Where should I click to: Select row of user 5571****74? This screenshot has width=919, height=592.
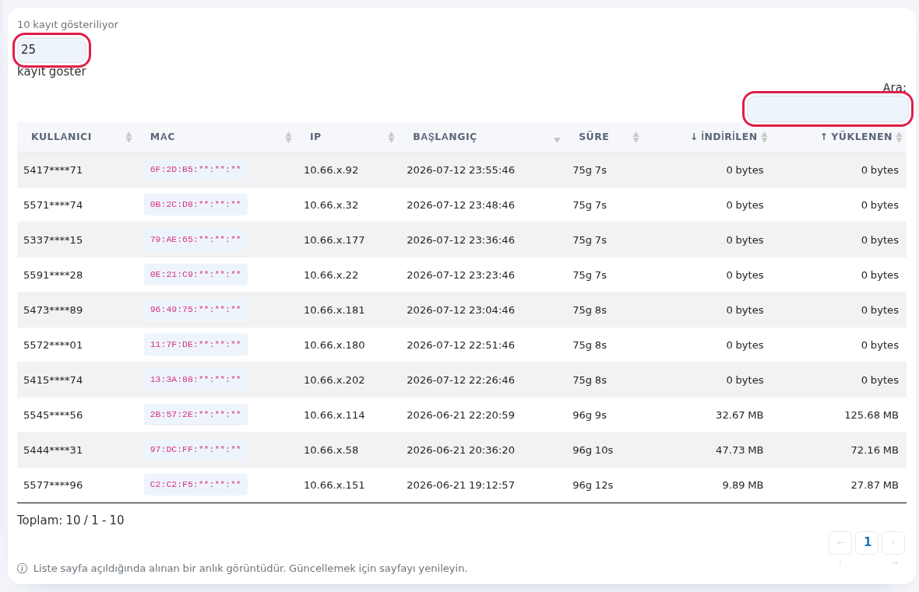461,205
